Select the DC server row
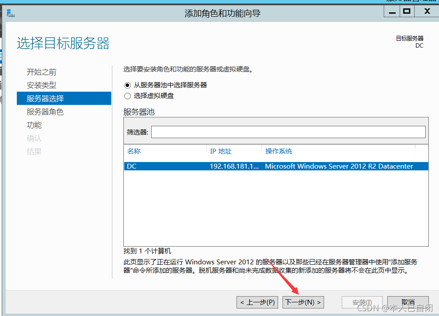The width and height of the screenshot is (439, 316). [276, 166]
